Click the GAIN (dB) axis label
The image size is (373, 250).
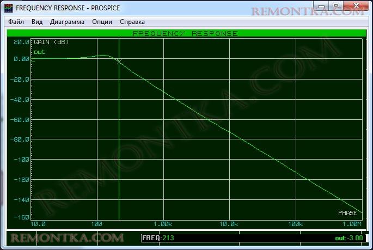coord(51,42)
